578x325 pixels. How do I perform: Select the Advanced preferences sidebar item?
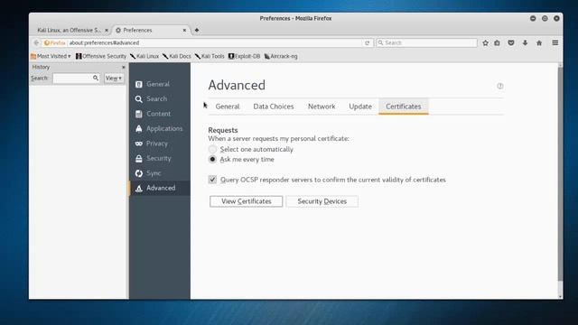coord(160,188)
